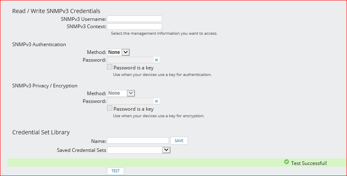
Task: Open the SNMPv3 Authentication Method dropdown
Action: 118,52
